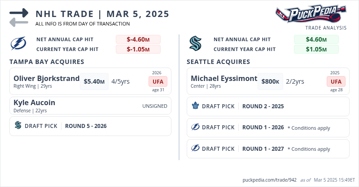
Task: Click Maple Leafs icon on Round 2 pick
Action: (195, 106)
